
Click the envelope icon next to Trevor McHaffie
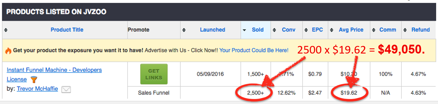point(66,89)
